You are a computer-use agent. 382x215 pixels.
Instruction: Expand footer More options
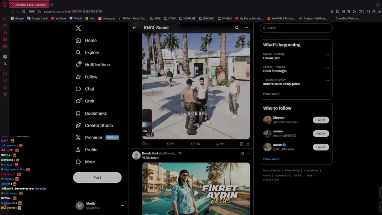click(x=311, y=176)
